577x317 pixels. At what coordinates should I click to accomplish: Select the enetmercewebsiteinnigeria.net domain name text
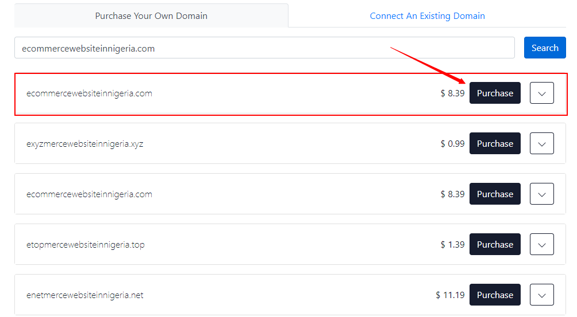click(x=84, y=295)
